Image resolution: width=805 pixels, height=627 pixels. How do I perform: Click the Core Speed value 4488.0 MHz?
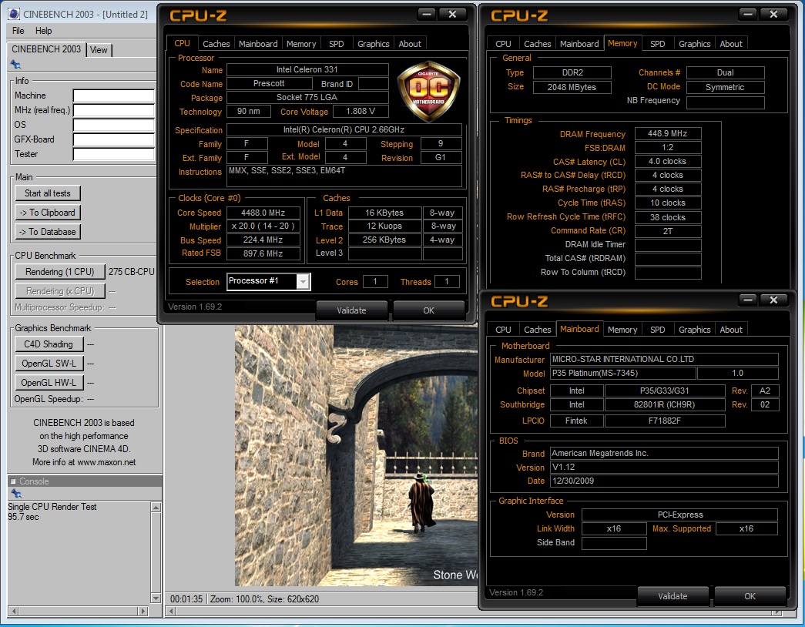[263, 213]
